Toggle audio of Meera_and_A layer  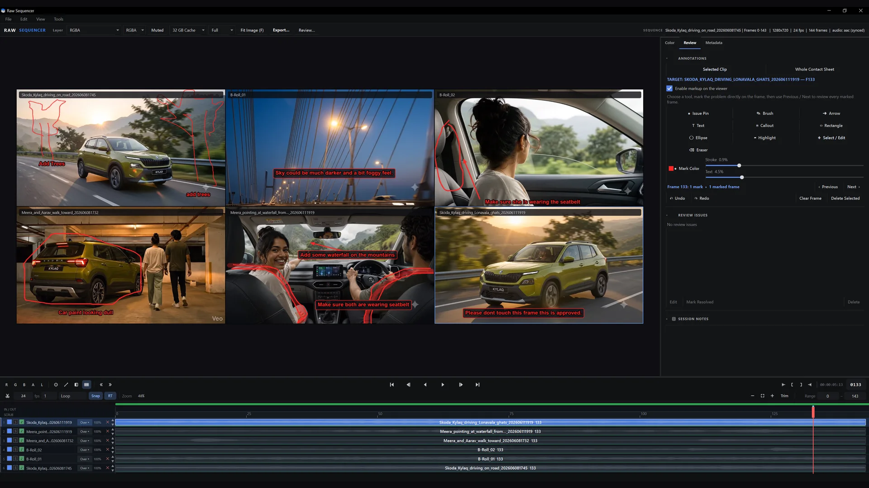21,441
